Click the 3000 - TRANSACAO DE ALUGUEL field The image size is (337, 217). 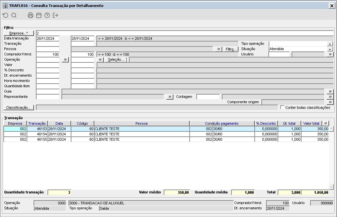click(x=151, y=203)
